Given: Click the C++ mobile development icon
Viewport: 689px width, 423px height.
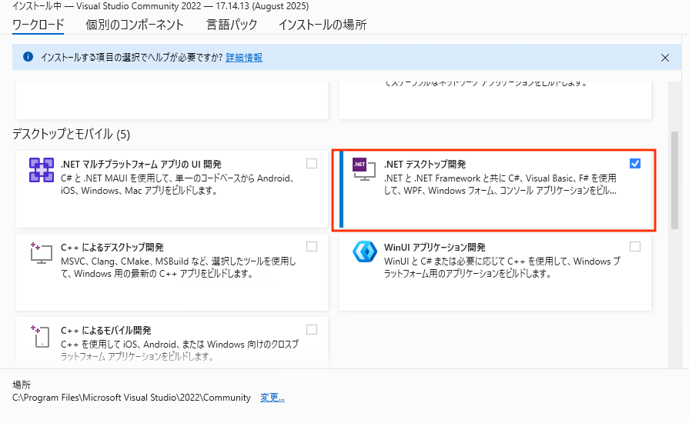Looking at the screenshot, I should tap(41, 336).
